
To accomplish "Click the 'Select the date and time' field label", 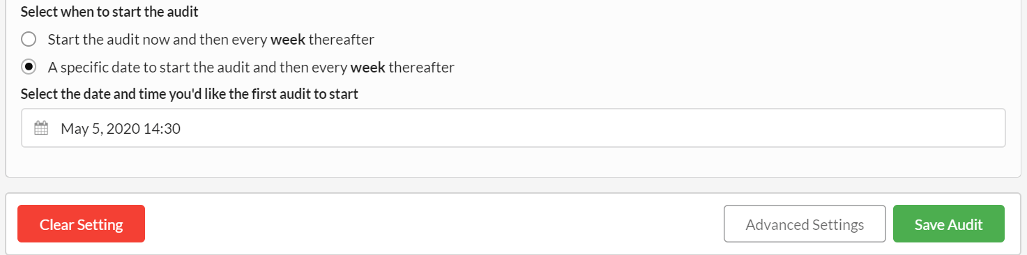I will point(190,94).
